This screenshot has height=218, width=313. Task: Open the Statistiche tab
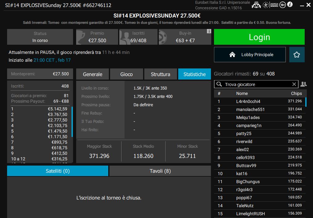[x=194, y=74]
